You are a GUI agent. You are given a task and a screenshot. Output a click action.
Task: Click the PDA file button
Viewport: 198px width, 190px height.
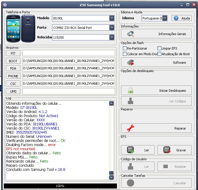[13, 68]
